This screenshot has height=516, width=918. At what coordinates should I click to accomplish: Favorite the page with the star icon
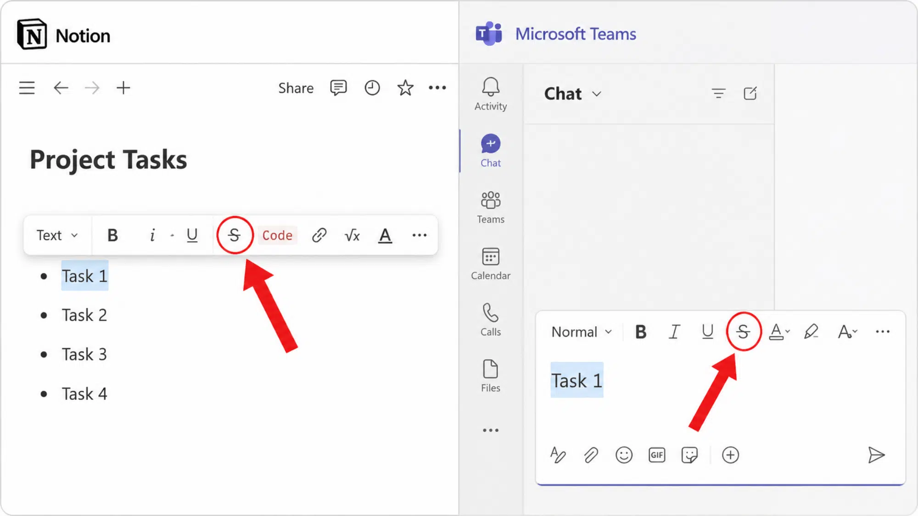(405, 88)
